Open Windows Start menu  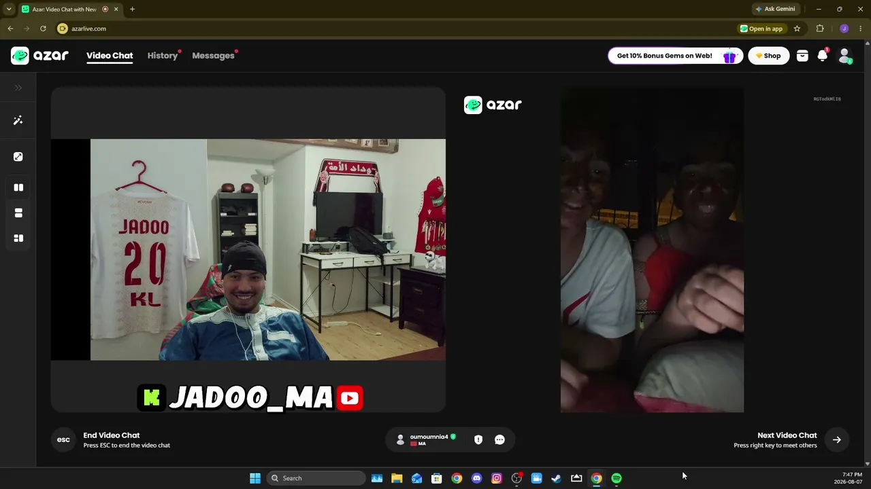255,478
